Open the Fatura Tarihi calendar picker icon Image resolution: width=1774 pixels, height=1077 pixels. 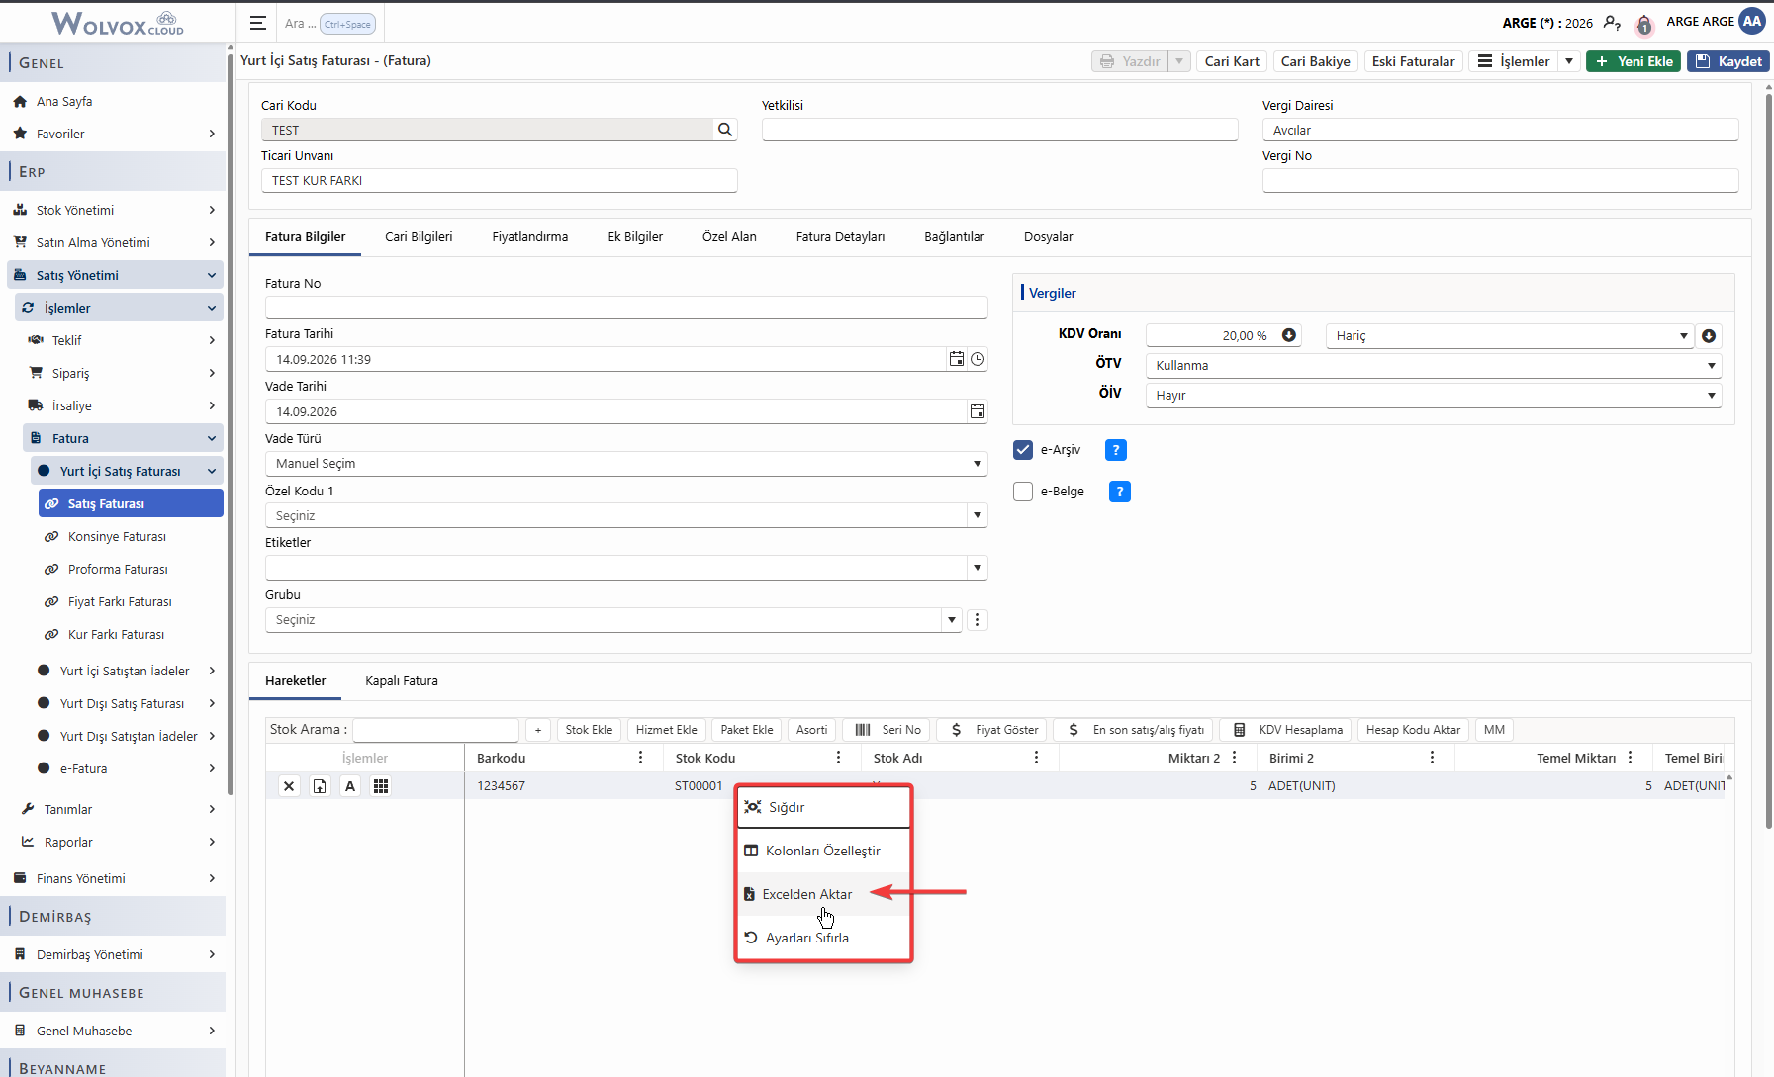point(957,359)
